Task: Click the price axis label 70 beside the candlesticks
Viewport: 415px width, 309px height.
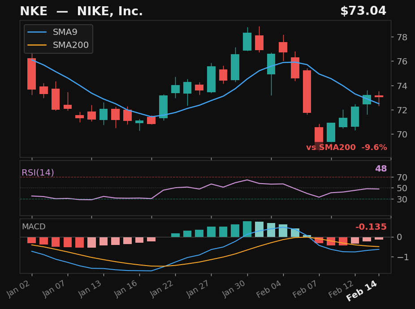Action: pos(402,134)
